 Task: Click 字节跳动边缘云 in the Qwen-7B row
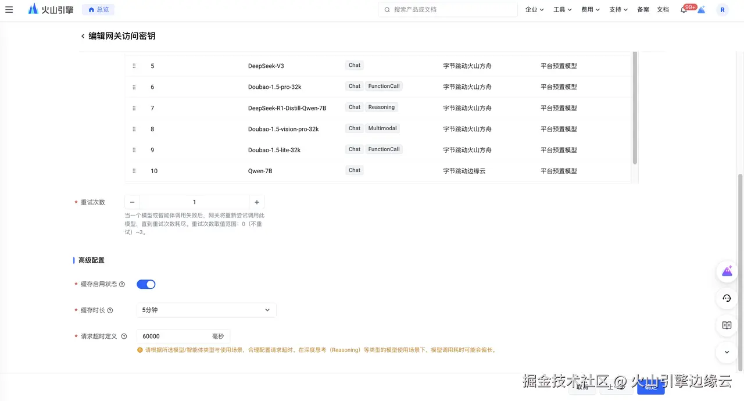tap(464, 171)
